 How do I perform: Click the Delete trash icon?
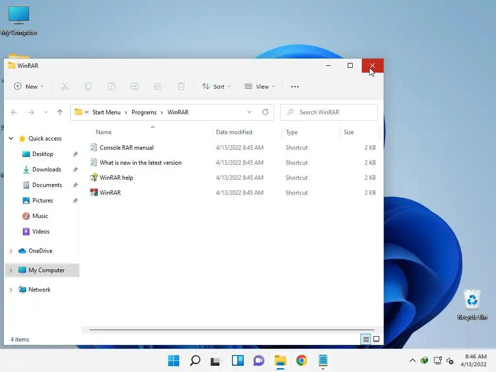point(181,86)
